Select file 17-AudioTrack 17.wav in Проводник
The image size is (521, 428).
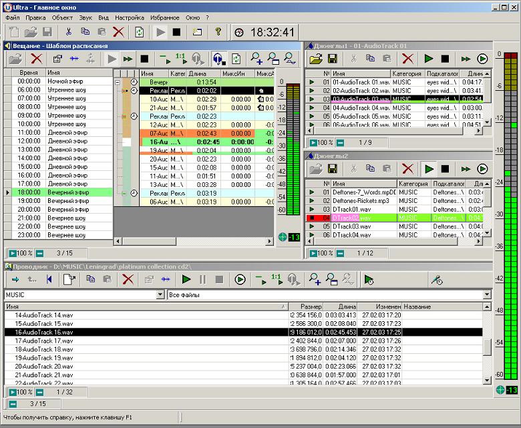click(243, 341)
